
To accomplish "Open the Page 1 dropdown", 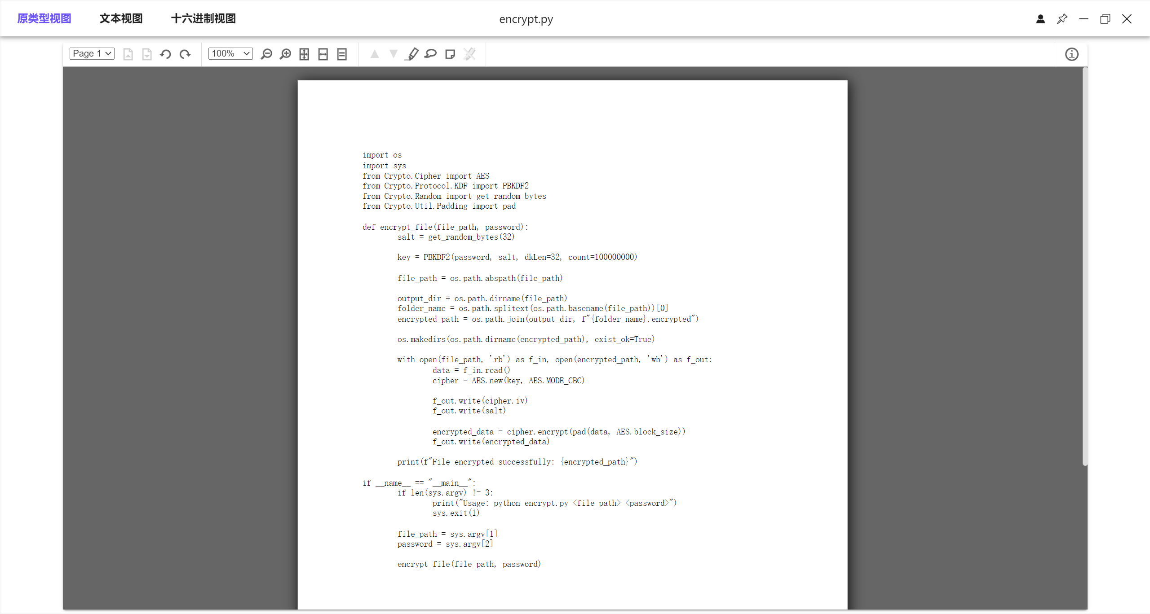I will click(92, 53).
